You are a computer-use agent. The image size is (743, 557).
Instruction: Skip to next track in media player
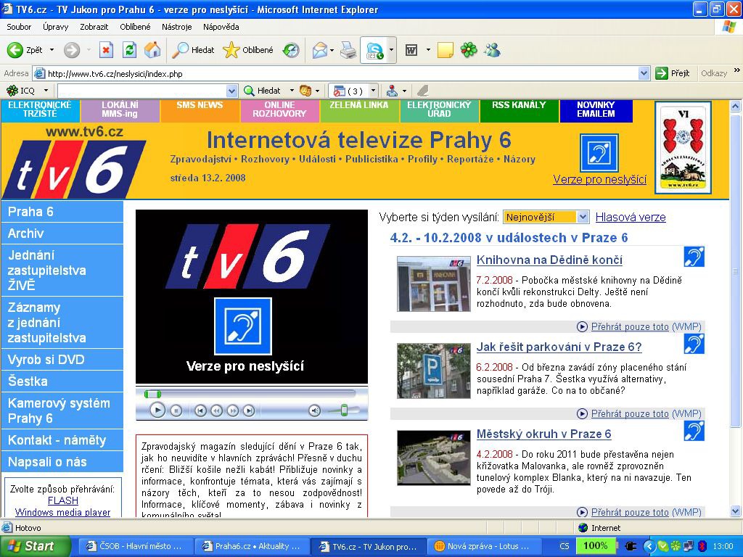(249, 410)
